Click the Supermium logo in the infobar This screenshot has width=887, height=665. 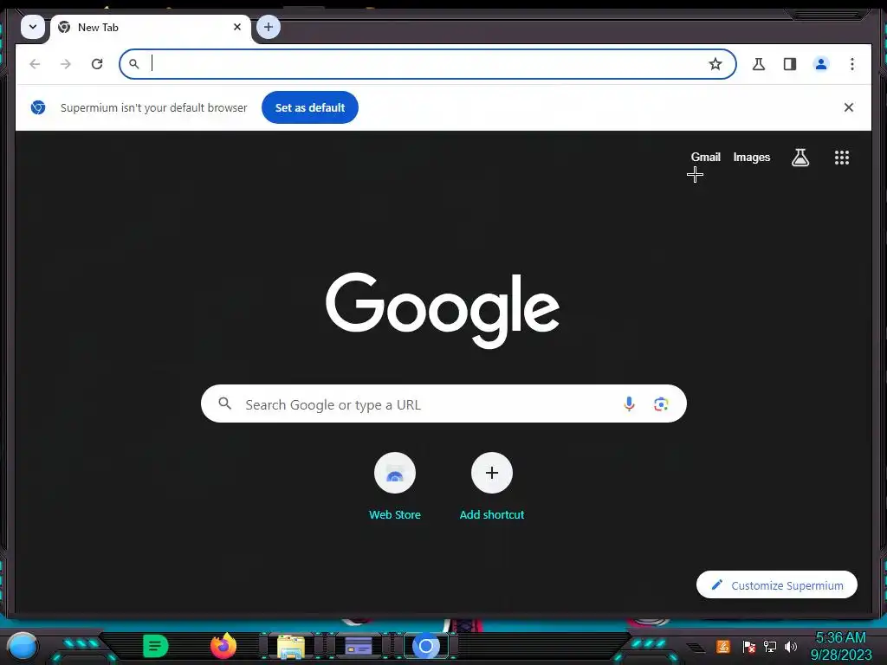pyautogui.click(x=38, y=107)
